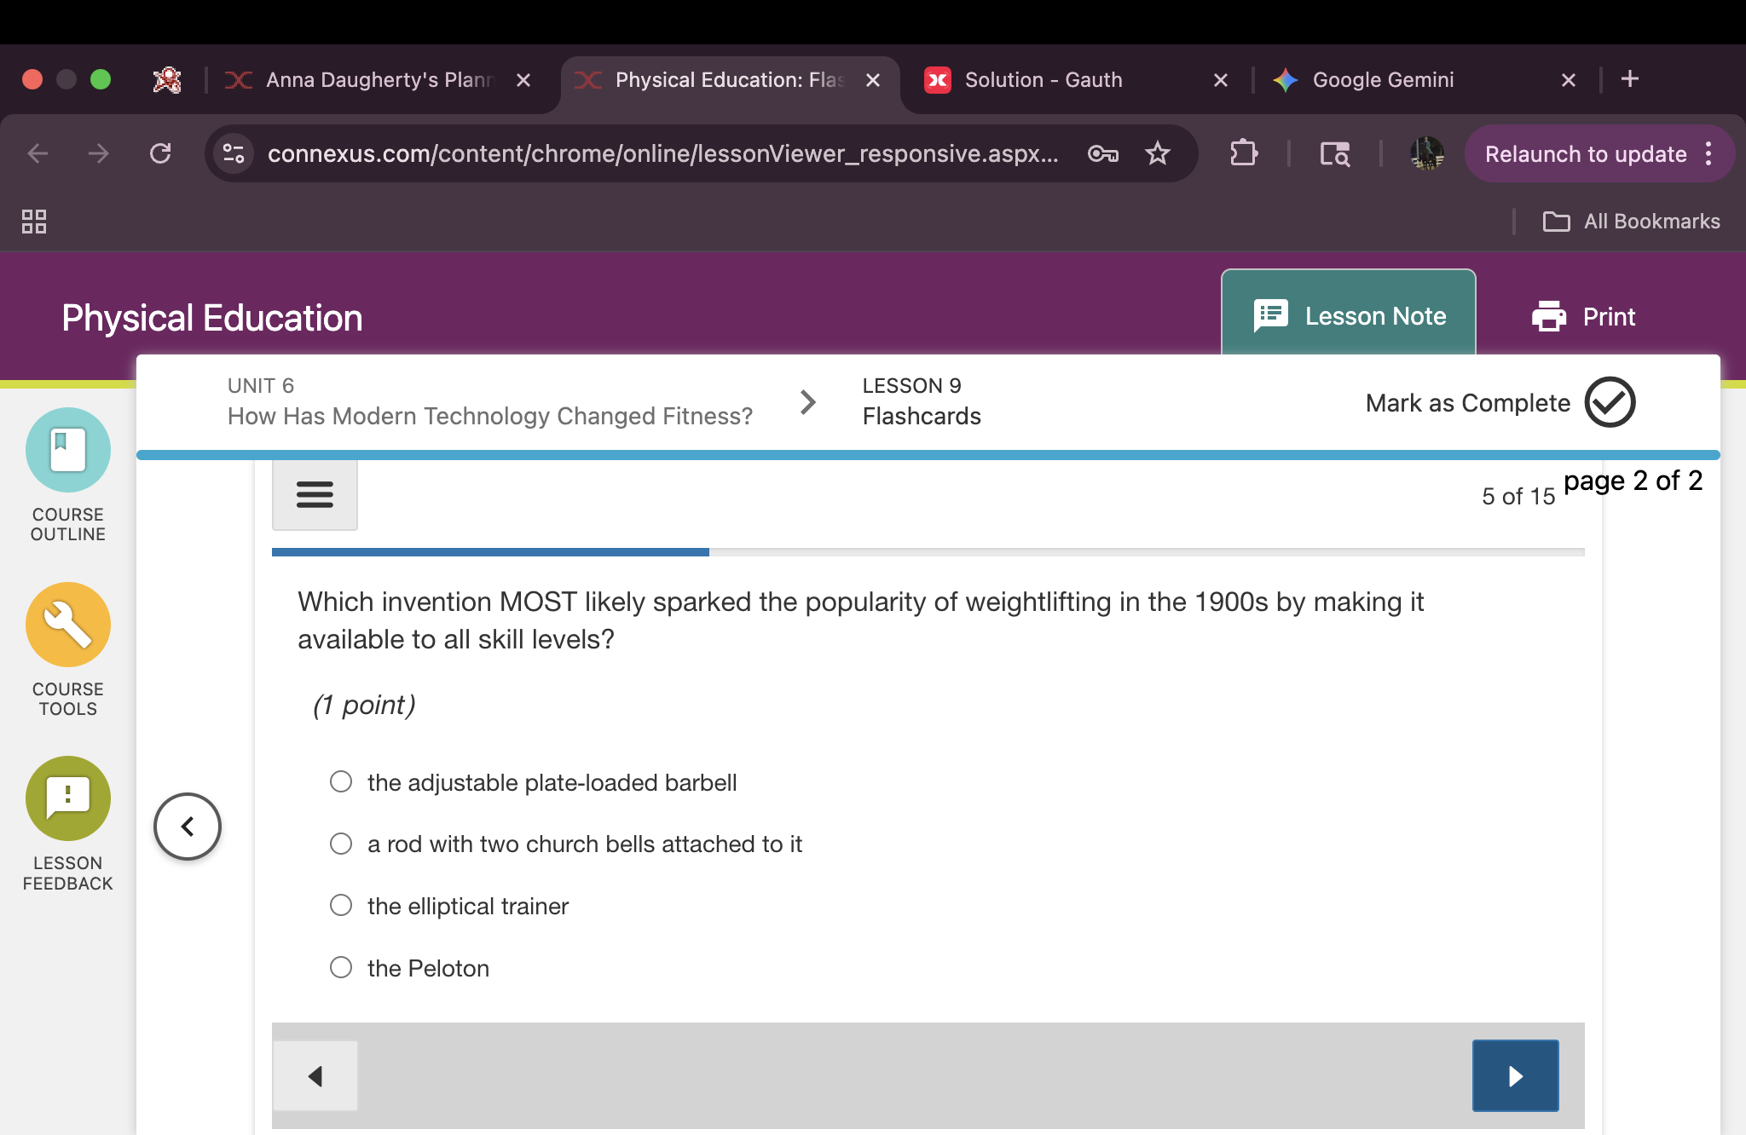Select the church bells rod option
This screenshot has width=1746, height=1135.
341,844
